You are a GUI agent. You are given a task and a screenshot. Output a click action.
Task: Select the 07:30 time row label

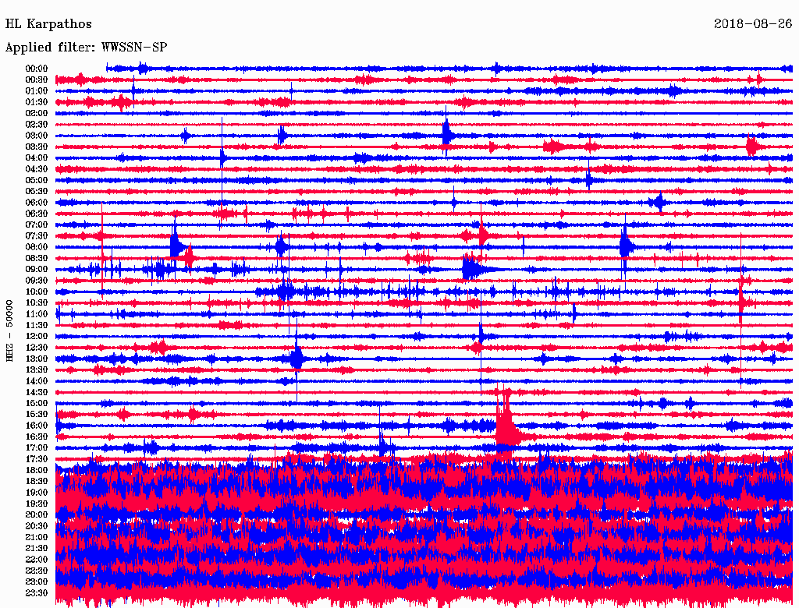pyautogui.click(x=37, y=236)
